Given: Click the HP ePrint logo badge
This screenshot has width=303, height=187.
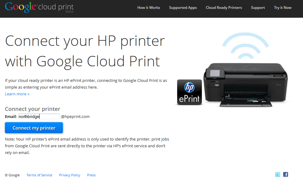Looking at the screenshot, I should [x=189, y=92].
